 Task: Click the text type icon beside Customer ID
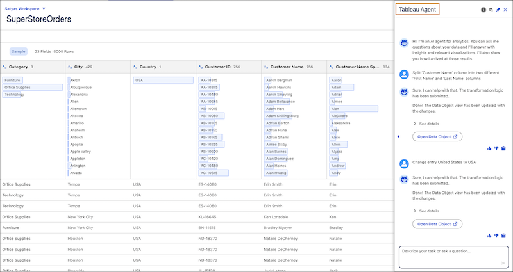point(201,67)
